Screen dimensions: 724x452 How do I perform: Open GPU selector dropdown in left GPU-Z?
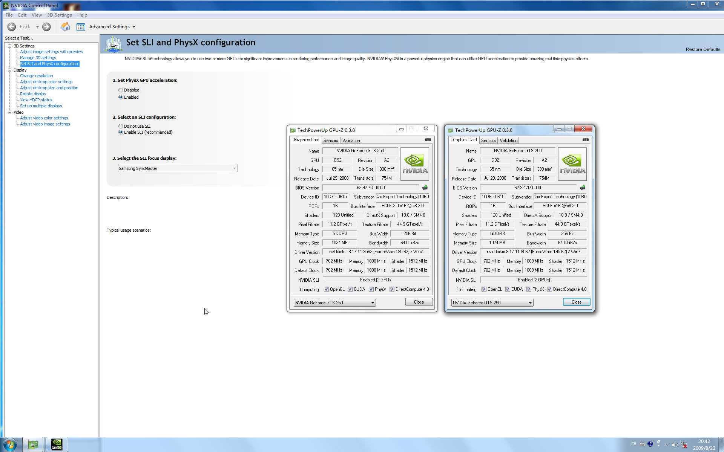pyautogui.click(x=334, y=302)
